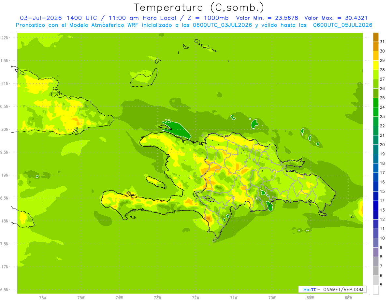Click the "Valor Max. = 30.4321" value

[336, 18]
